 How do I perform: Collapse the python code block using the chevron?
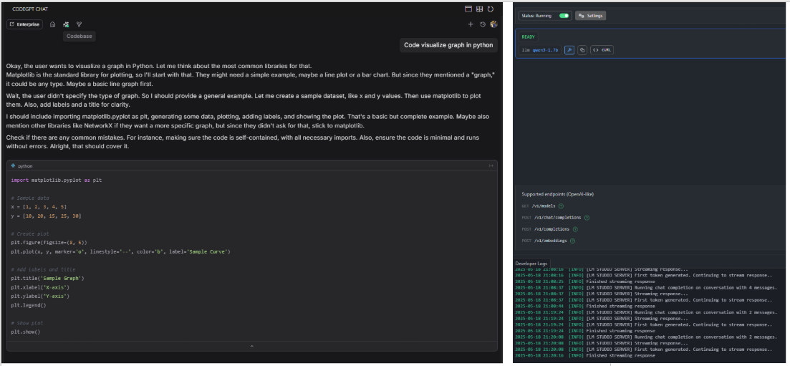[x=251, y=347]
